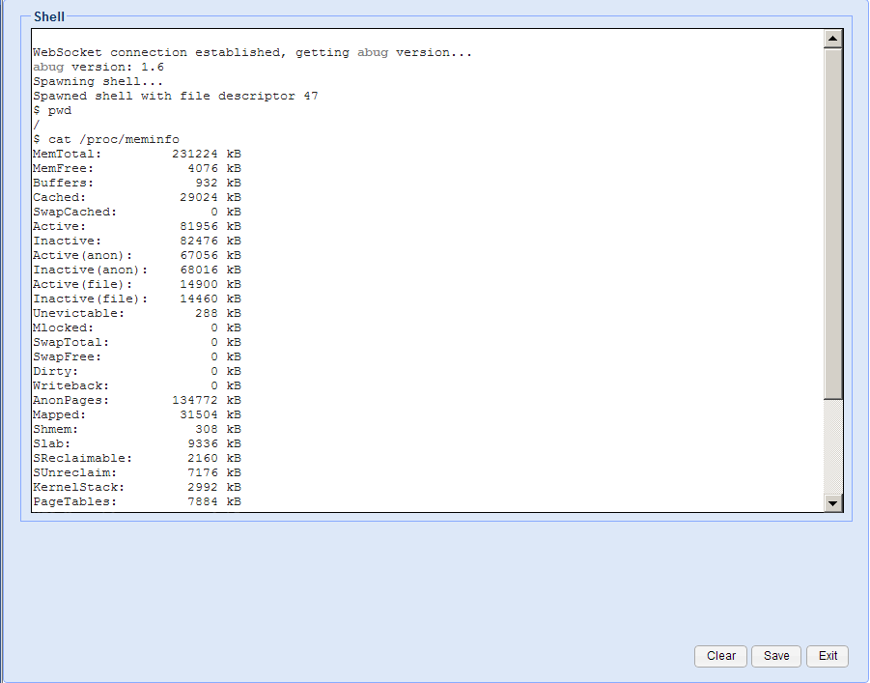This screenshot has width=870, height=683.
Task: Click the 'SReclaimable:' line
Action: tap(137, 458)
